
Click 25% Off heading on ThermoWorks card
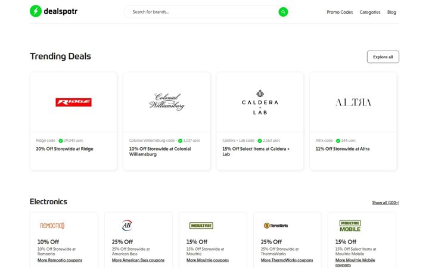click(271, 242)
